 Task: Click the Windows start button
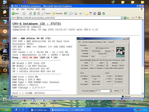click(6, 110)
